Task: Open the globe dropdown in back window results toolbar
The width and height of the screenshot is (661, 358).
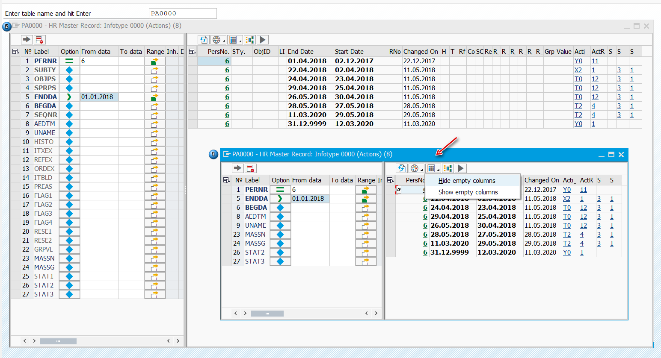Action: point(218,40)
